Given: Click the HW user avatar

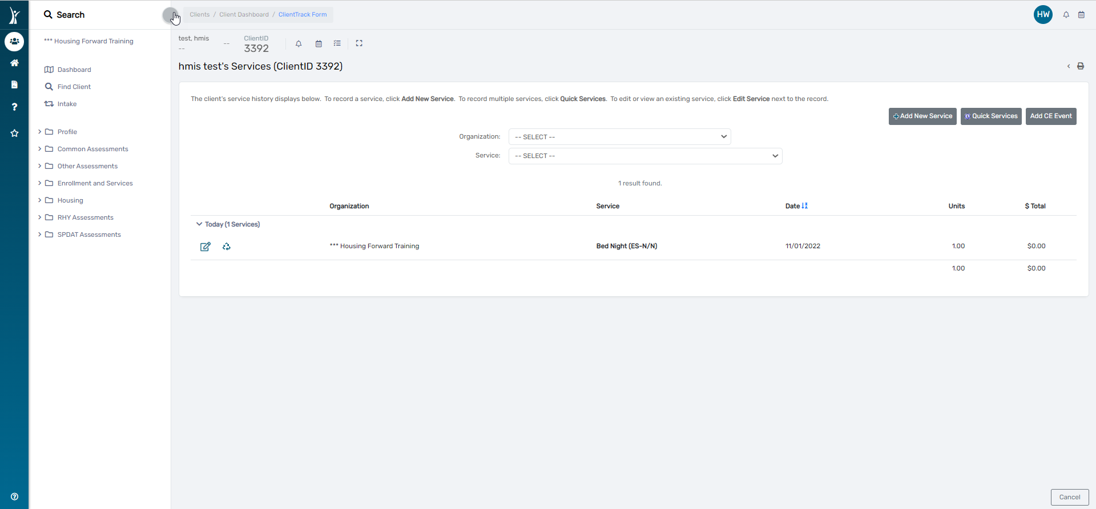Looking at the screenshot, I should 1043,15.
